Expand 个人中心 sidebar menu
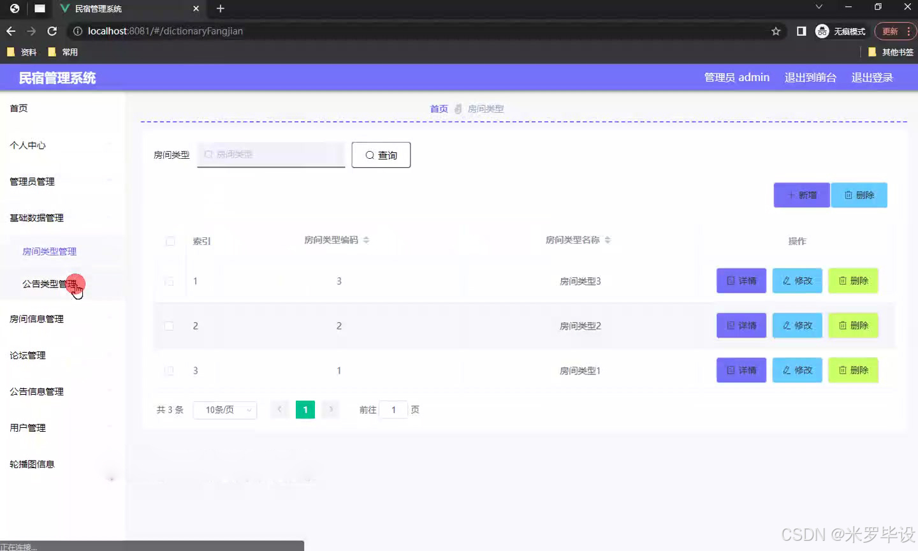Screen dimensions: 918x551 click(x=62, y=145)
